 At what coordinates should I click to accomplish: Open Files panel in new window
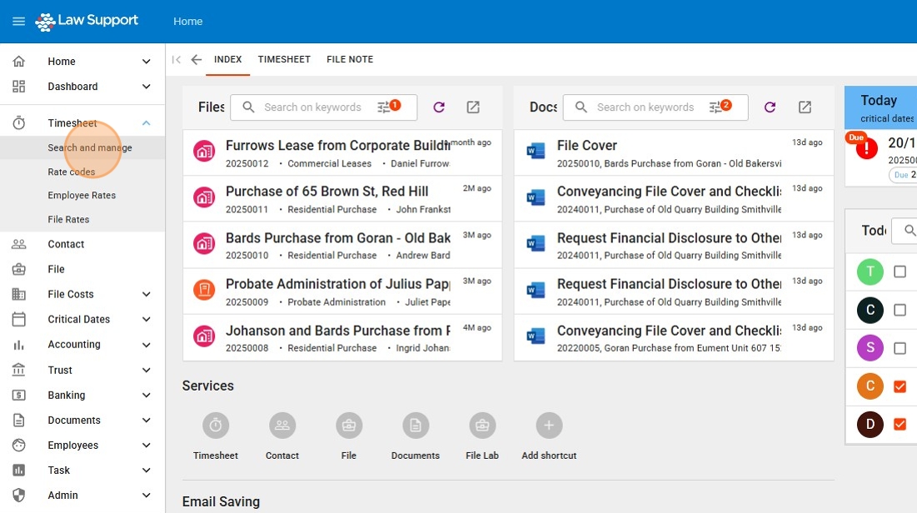click(x=473, y=107)
